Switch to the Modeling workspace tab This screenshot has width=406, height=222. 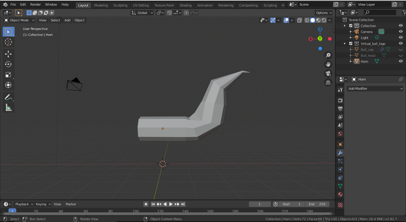[101, 5]
